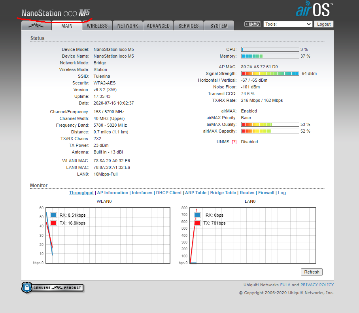The width and height of the screenshot is (359, 313).
Task: Click the Noise Floor value -101 dBm
Action: tap(250, 87)
